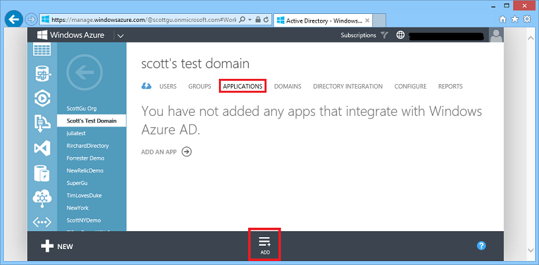
Task: Click the "scott's test domain" heading
Action: pyautogui.click(x=195, y=64)
